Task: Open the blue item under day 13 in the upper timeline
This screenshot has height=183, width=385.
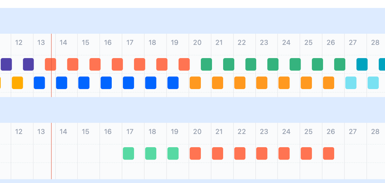Action: click(39, 83)
